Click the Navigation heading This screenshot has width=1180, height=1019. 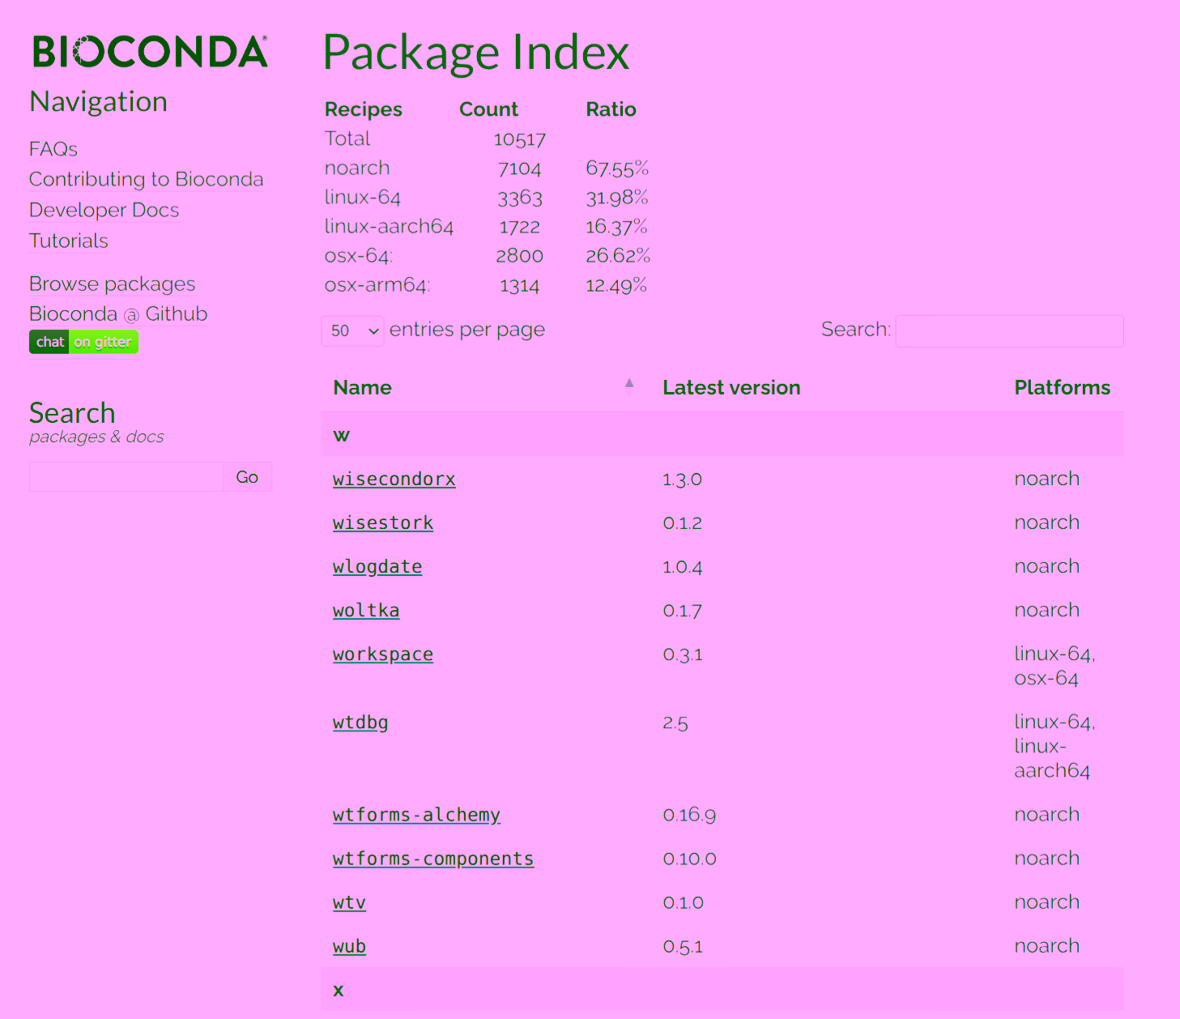pos(99,101)
